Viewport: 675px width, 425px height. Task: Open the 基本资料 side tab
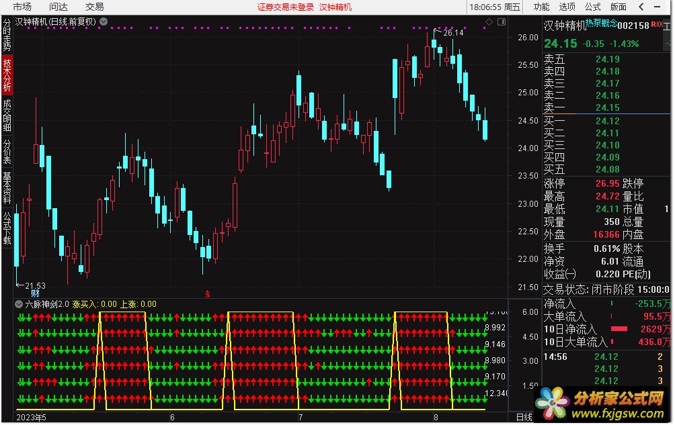pyautogui.click(x=7, y=188)
